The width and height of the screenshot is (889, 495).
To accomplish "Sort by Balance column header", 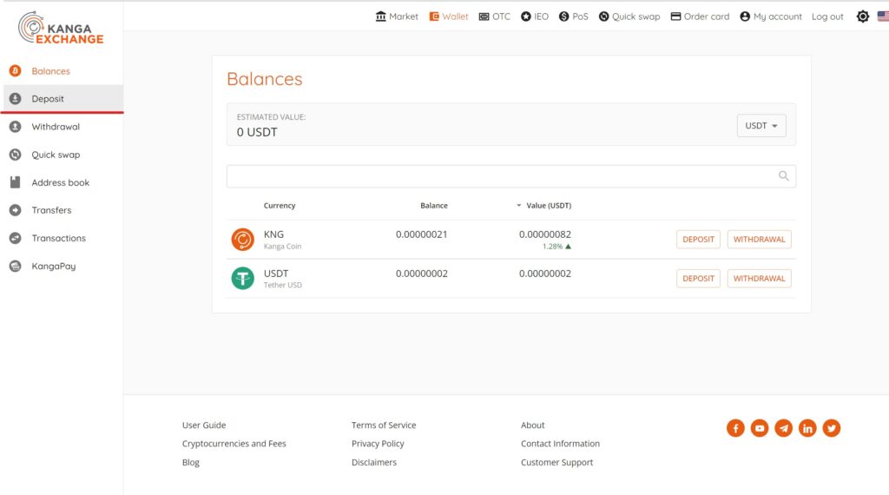I will [x=434, y=205].
